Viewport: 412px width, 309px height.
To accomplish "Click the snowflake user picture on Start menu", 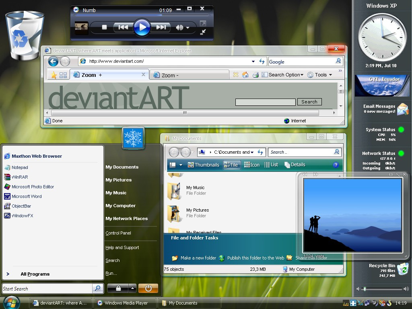I will pyautogui.click(x=133, y=138).
